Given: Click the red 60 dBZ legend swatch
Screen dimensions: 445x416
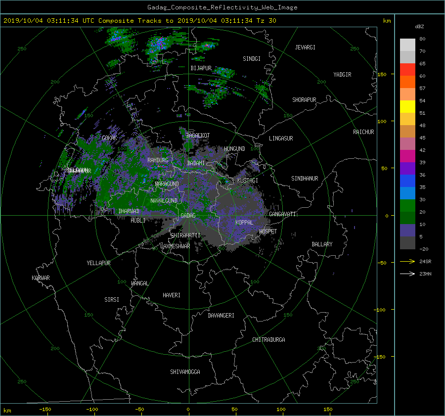Looking at the screenshot, I should (x=407, y=70).
